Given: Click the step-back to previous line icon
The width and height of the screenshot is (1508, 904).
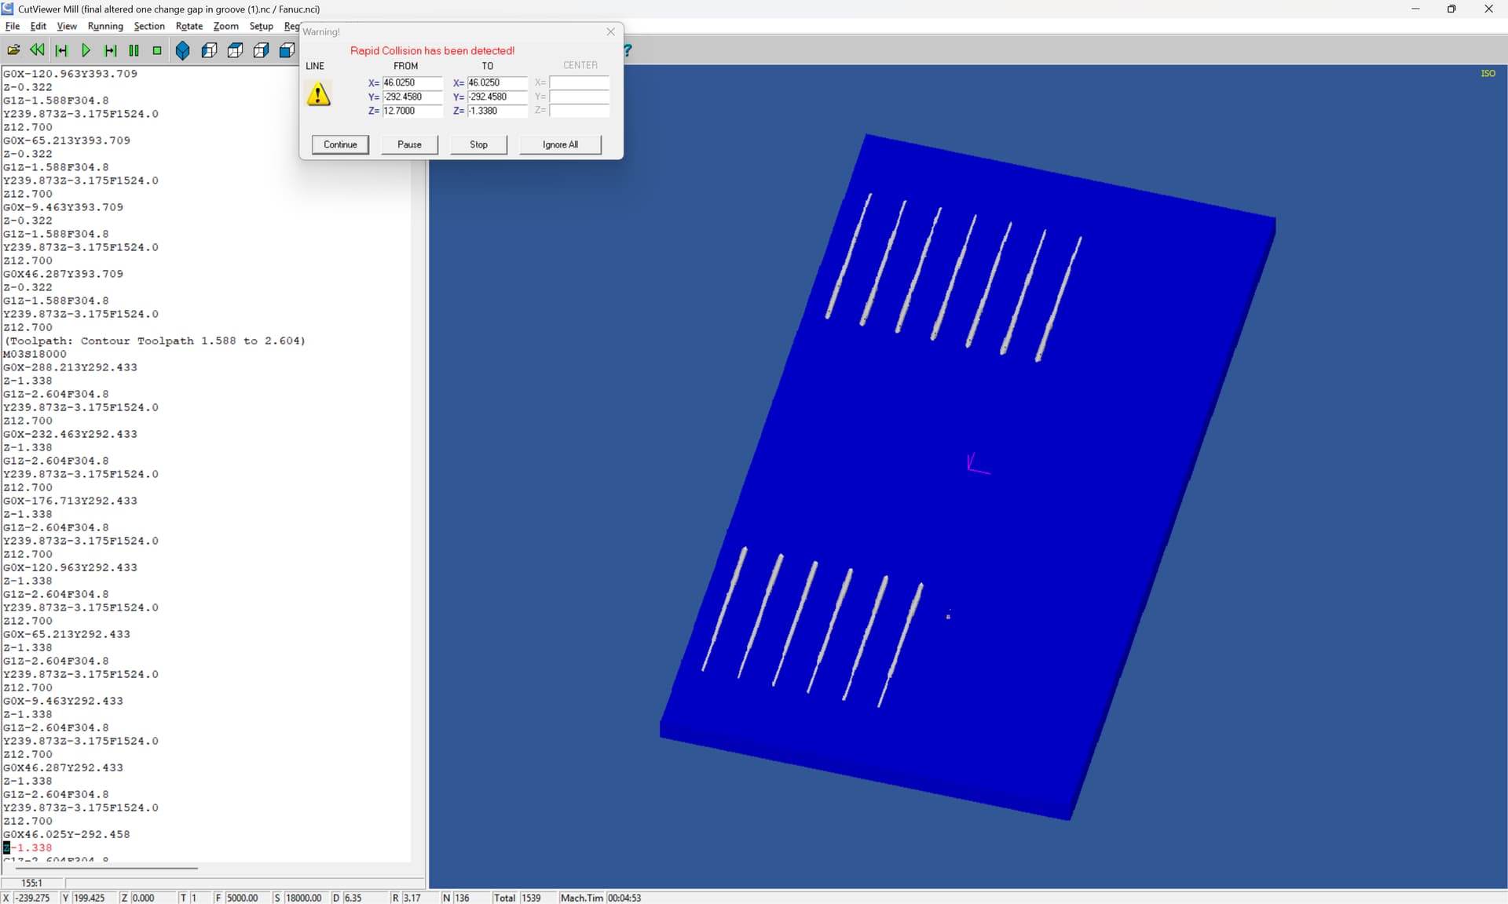Looking at the screenshot, I should (x=61, y=50).
